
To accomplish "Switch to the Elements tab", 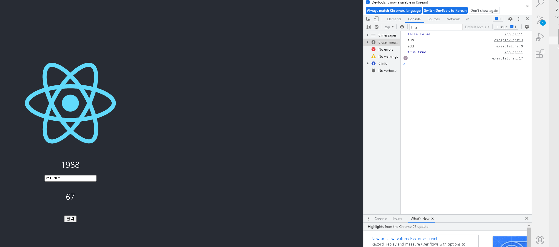I will point(394,19).
